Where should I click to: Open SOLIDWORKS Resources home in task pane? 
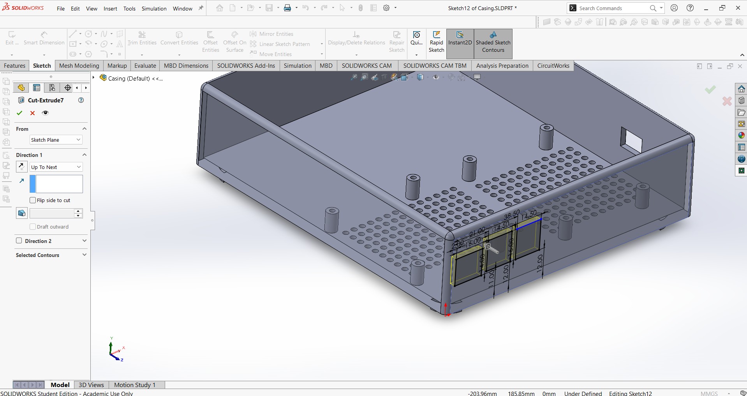click(x=741, y=89)
